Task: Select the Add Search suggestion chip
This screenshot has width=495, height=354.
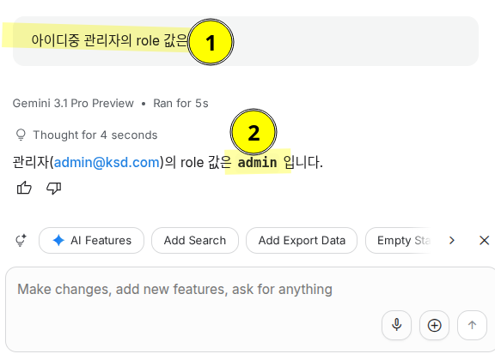Action: click(195, 240)
